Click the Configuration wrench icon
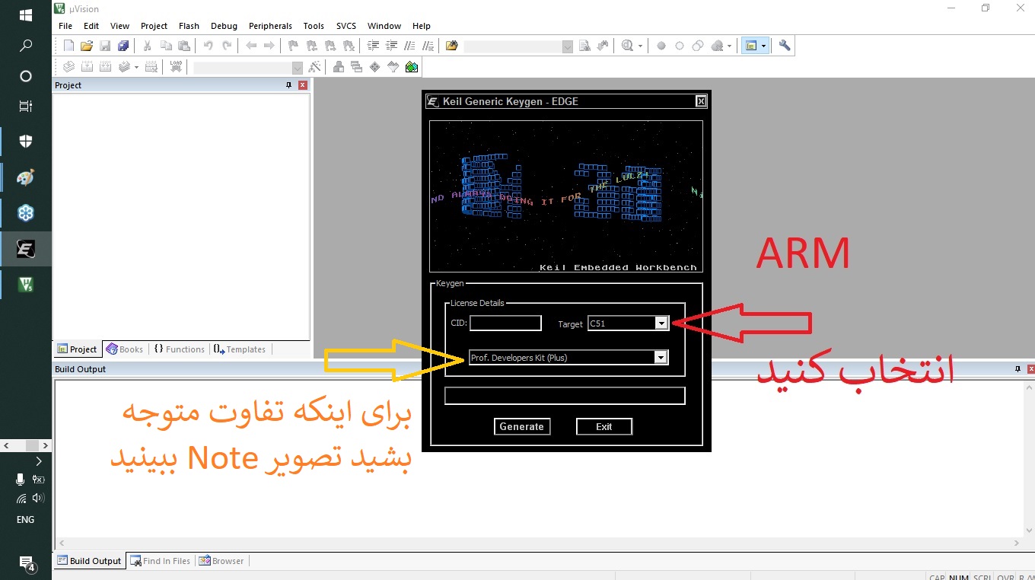Viewport: 1035px width, 580px height. 785,46
